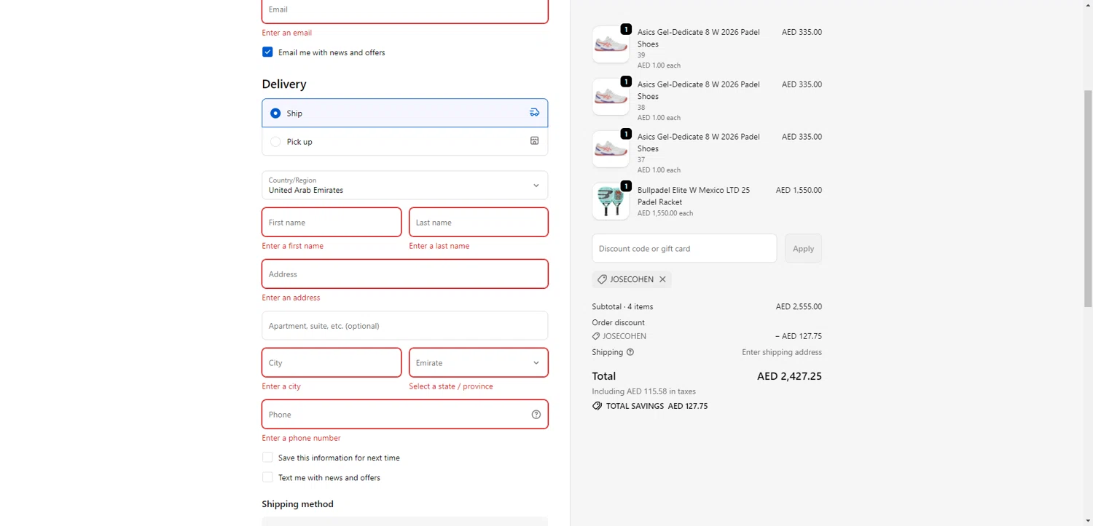Click the First name field
1093x526 pixels.
332,222
